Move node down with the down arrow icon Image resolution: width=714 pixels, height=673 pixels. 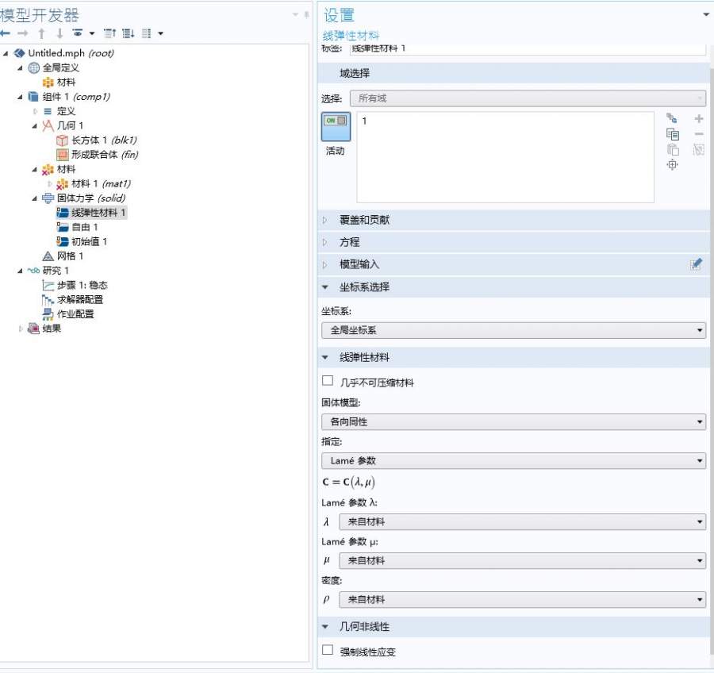(x=59, y=33)
